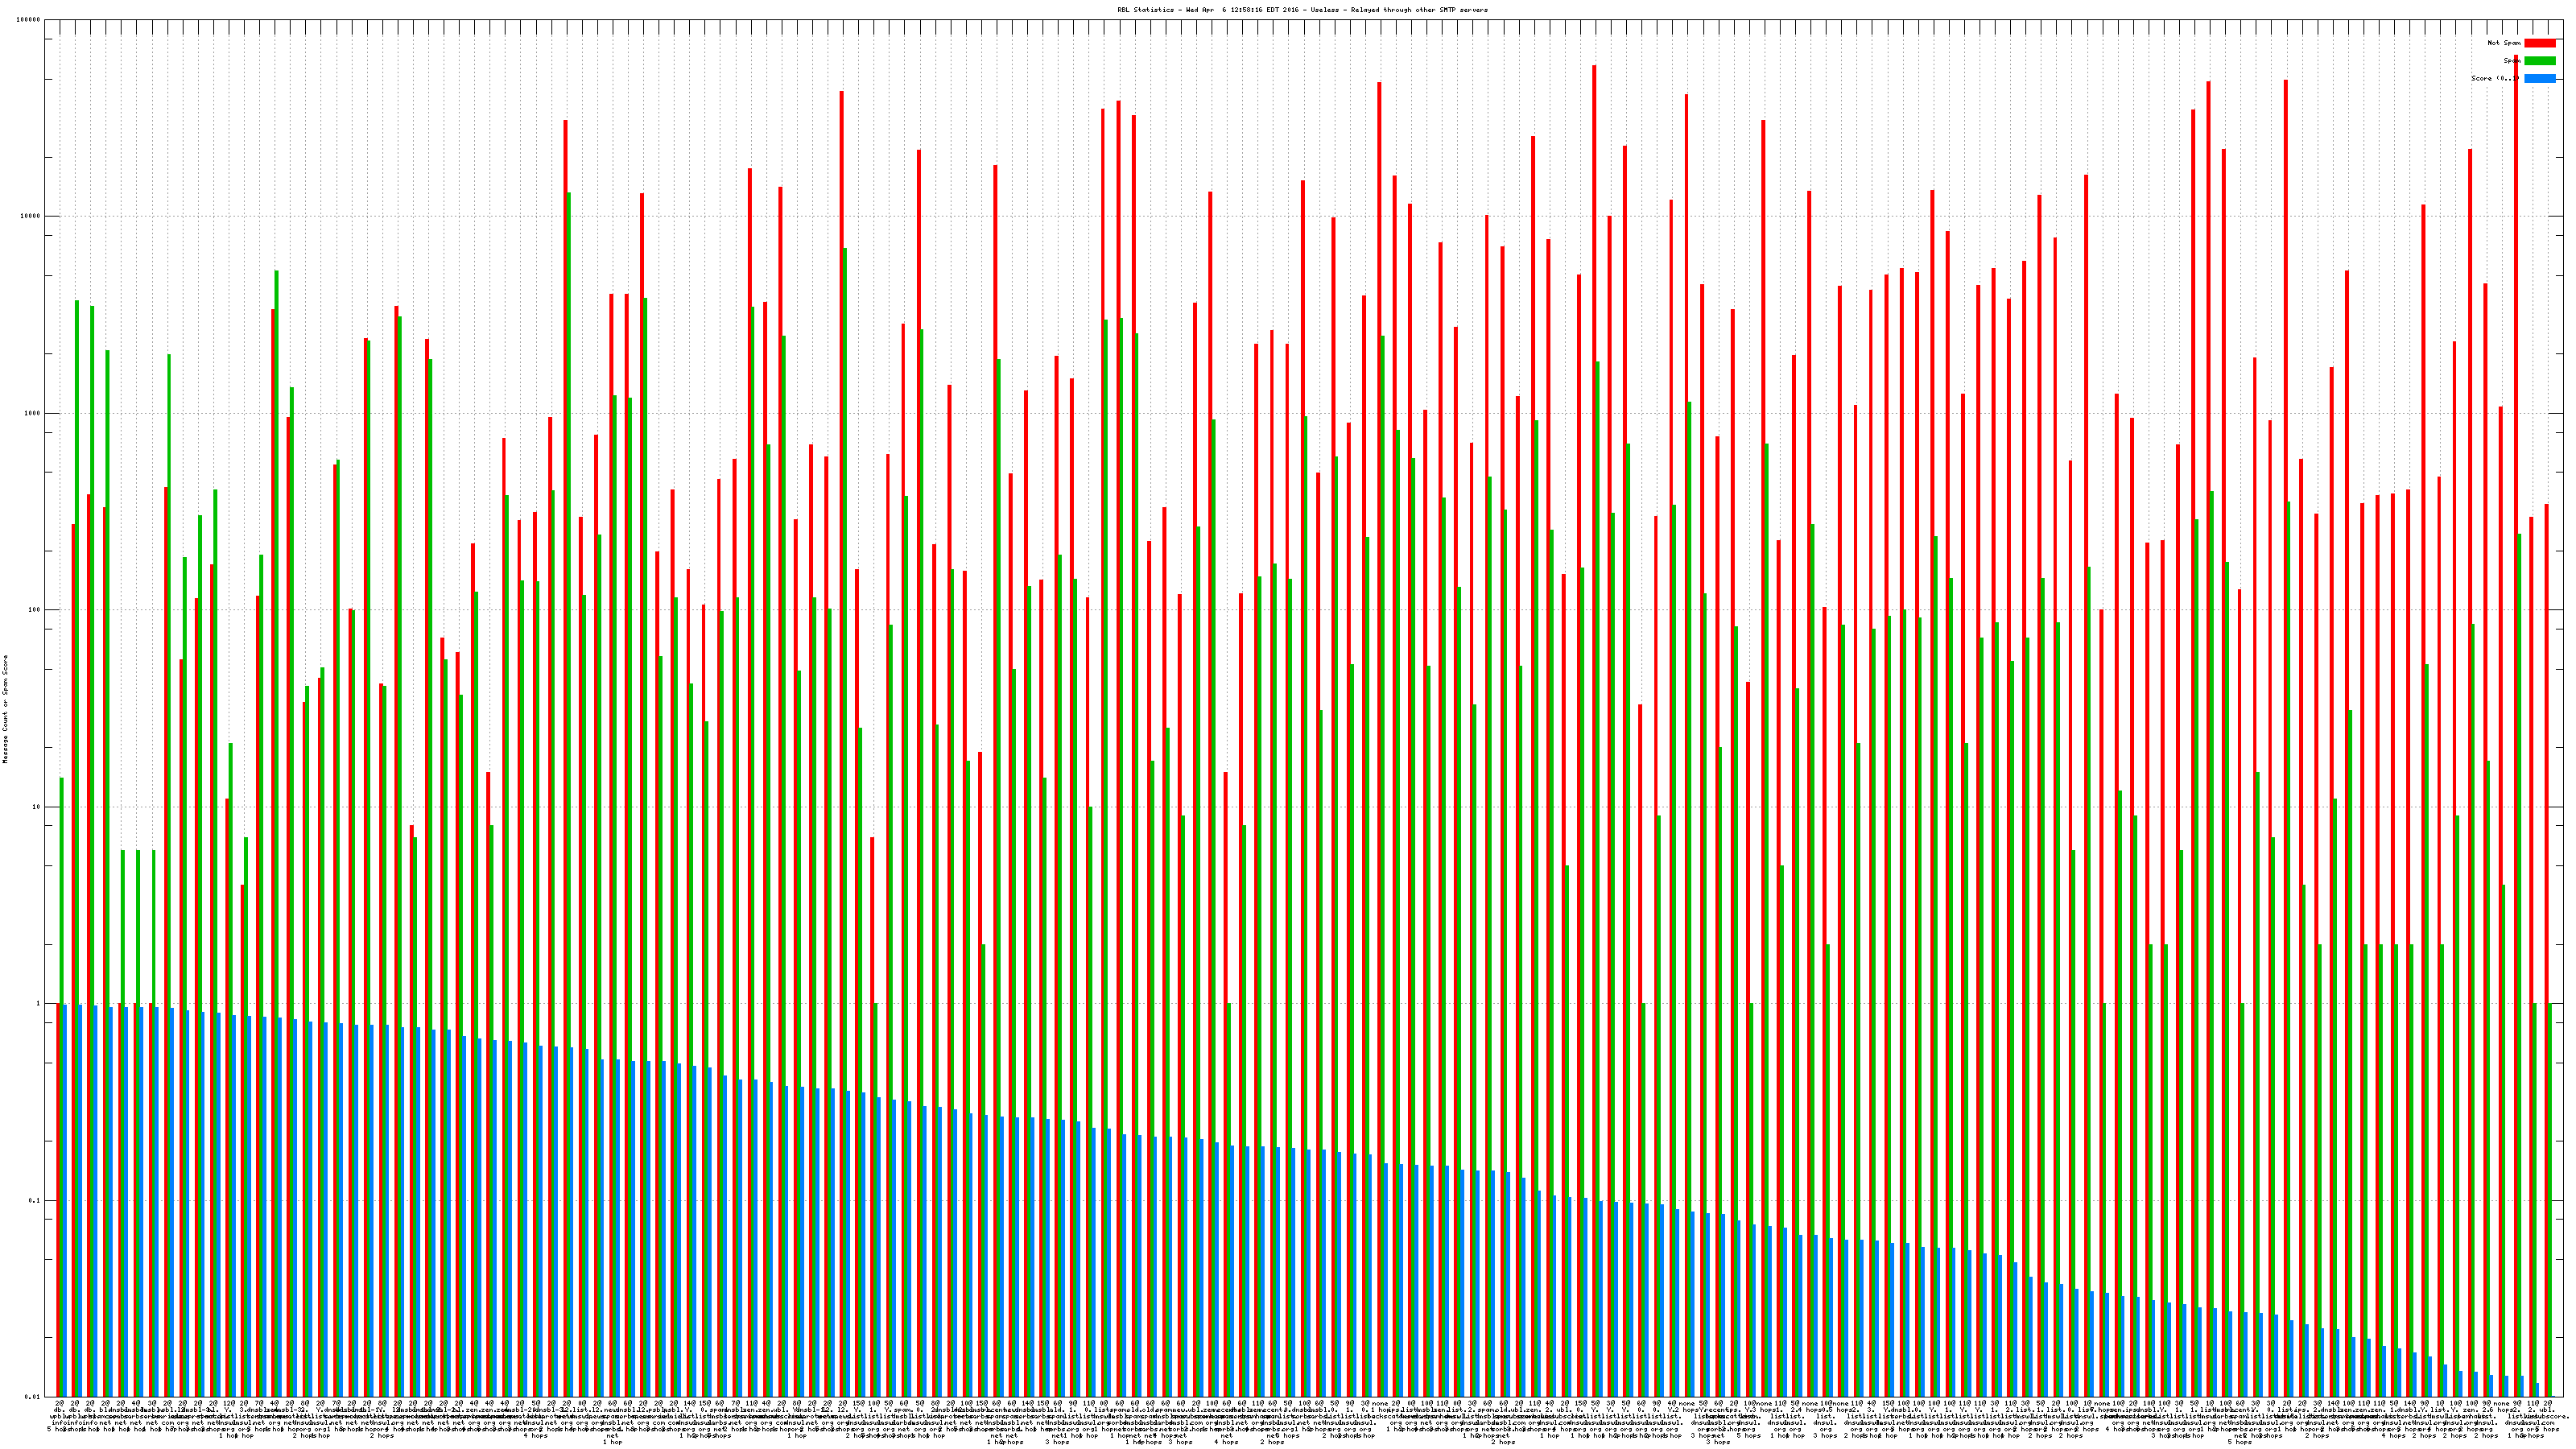Click the 100 y-axis tick label

[x=35, y=610]
